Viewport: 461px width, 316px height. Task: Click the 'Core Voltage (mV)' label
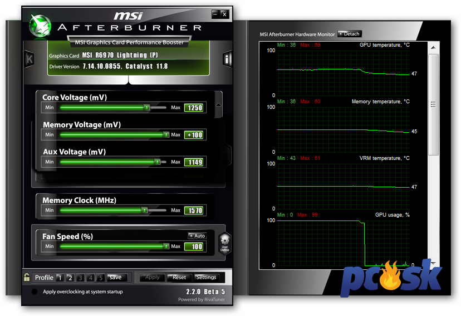click(75, 97)
